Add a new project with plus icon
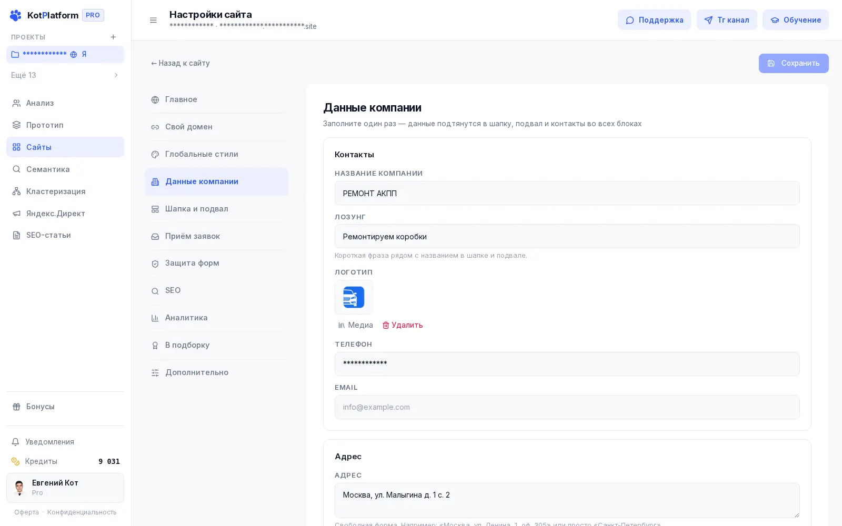This screenshot has width=842, height=526. [113, 37]
